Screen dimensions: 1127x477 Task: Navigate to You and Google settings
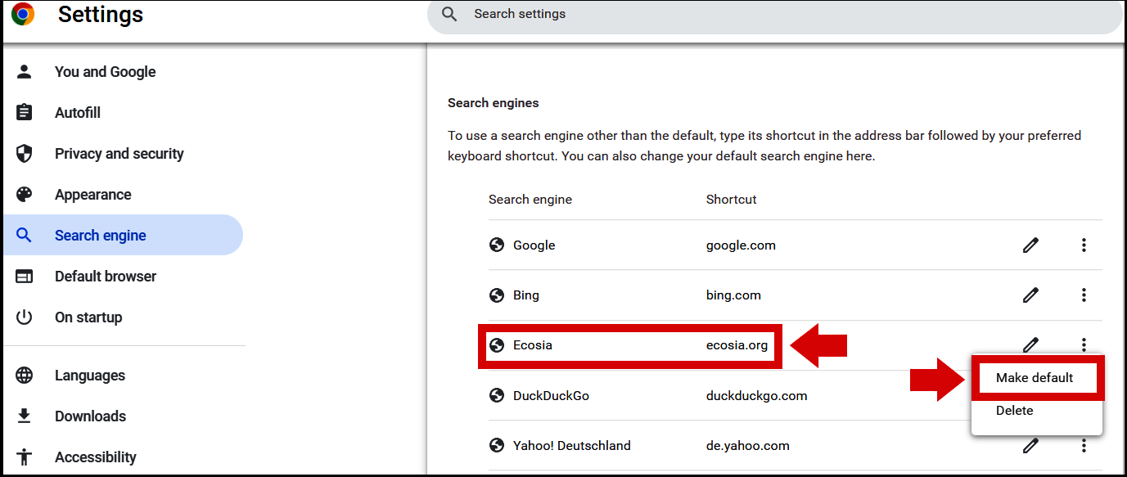pyautogui.click(x=105, y=71)
